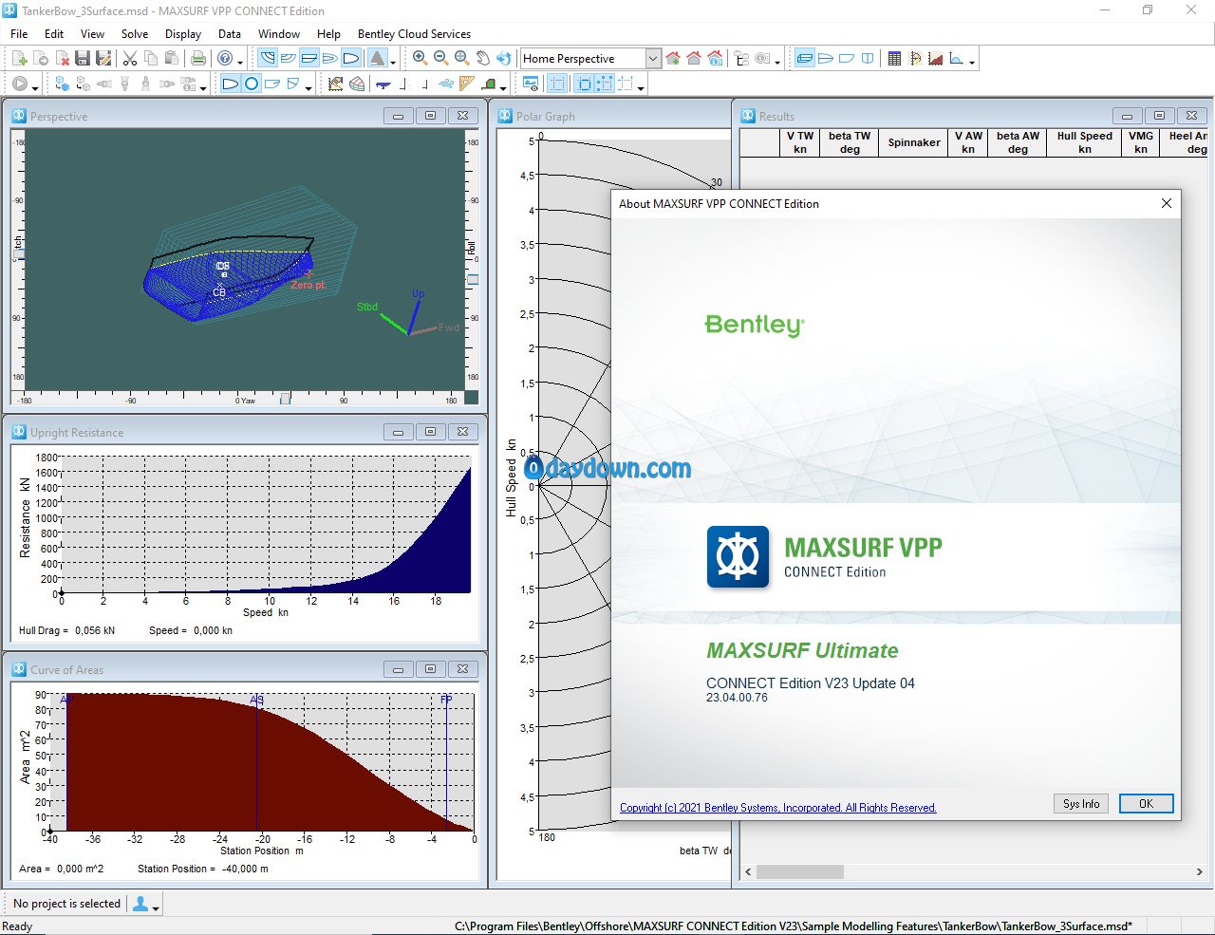Open the red resistance graph icon
Image resolution: width=1215 pixels, height=935 pixels.
tap(936, 58)
